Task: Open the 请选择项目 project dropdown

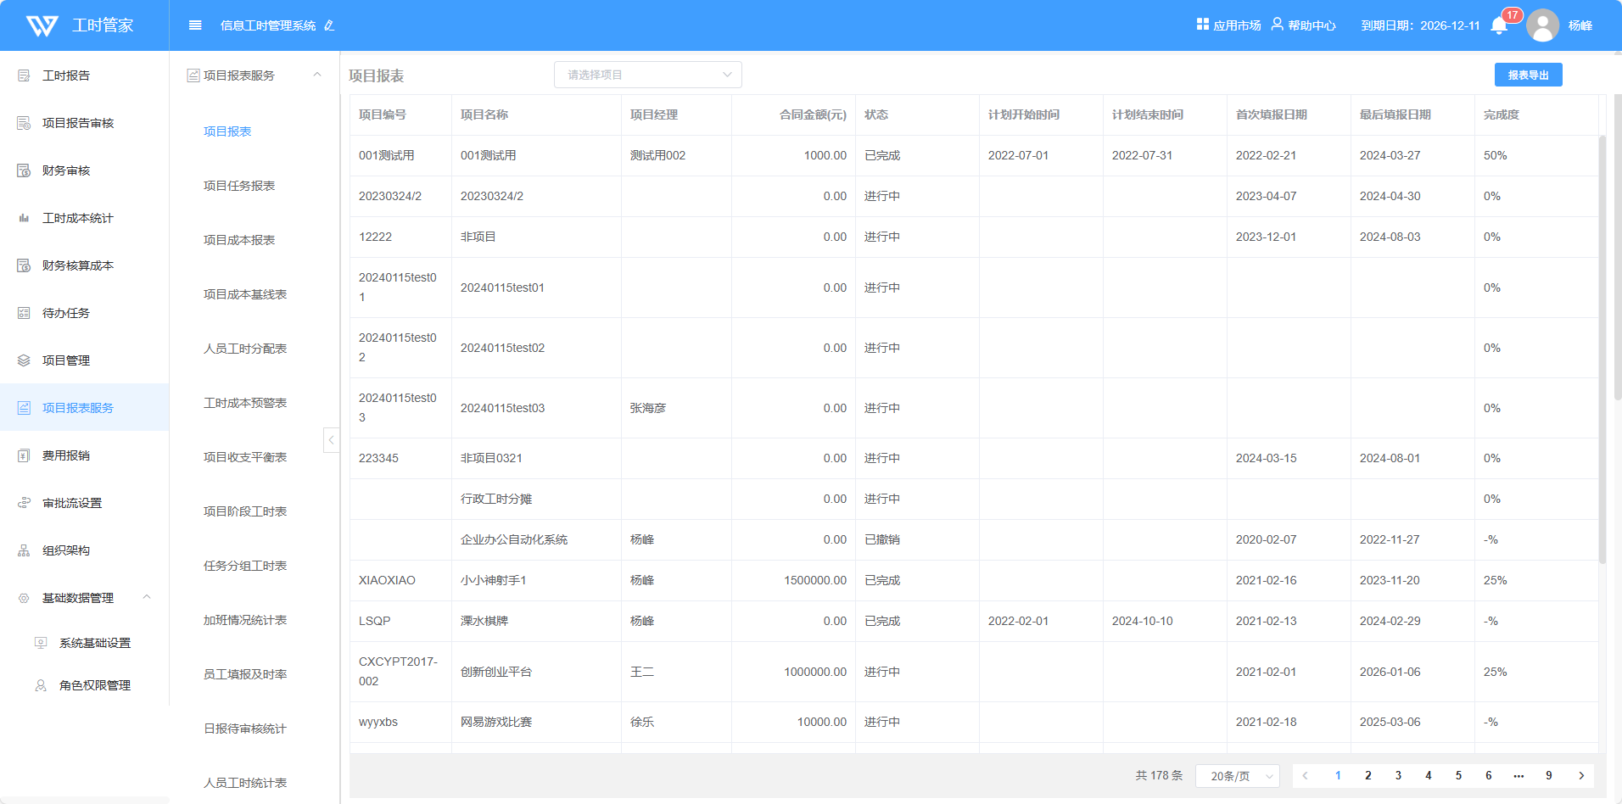Action: point(647,75)
